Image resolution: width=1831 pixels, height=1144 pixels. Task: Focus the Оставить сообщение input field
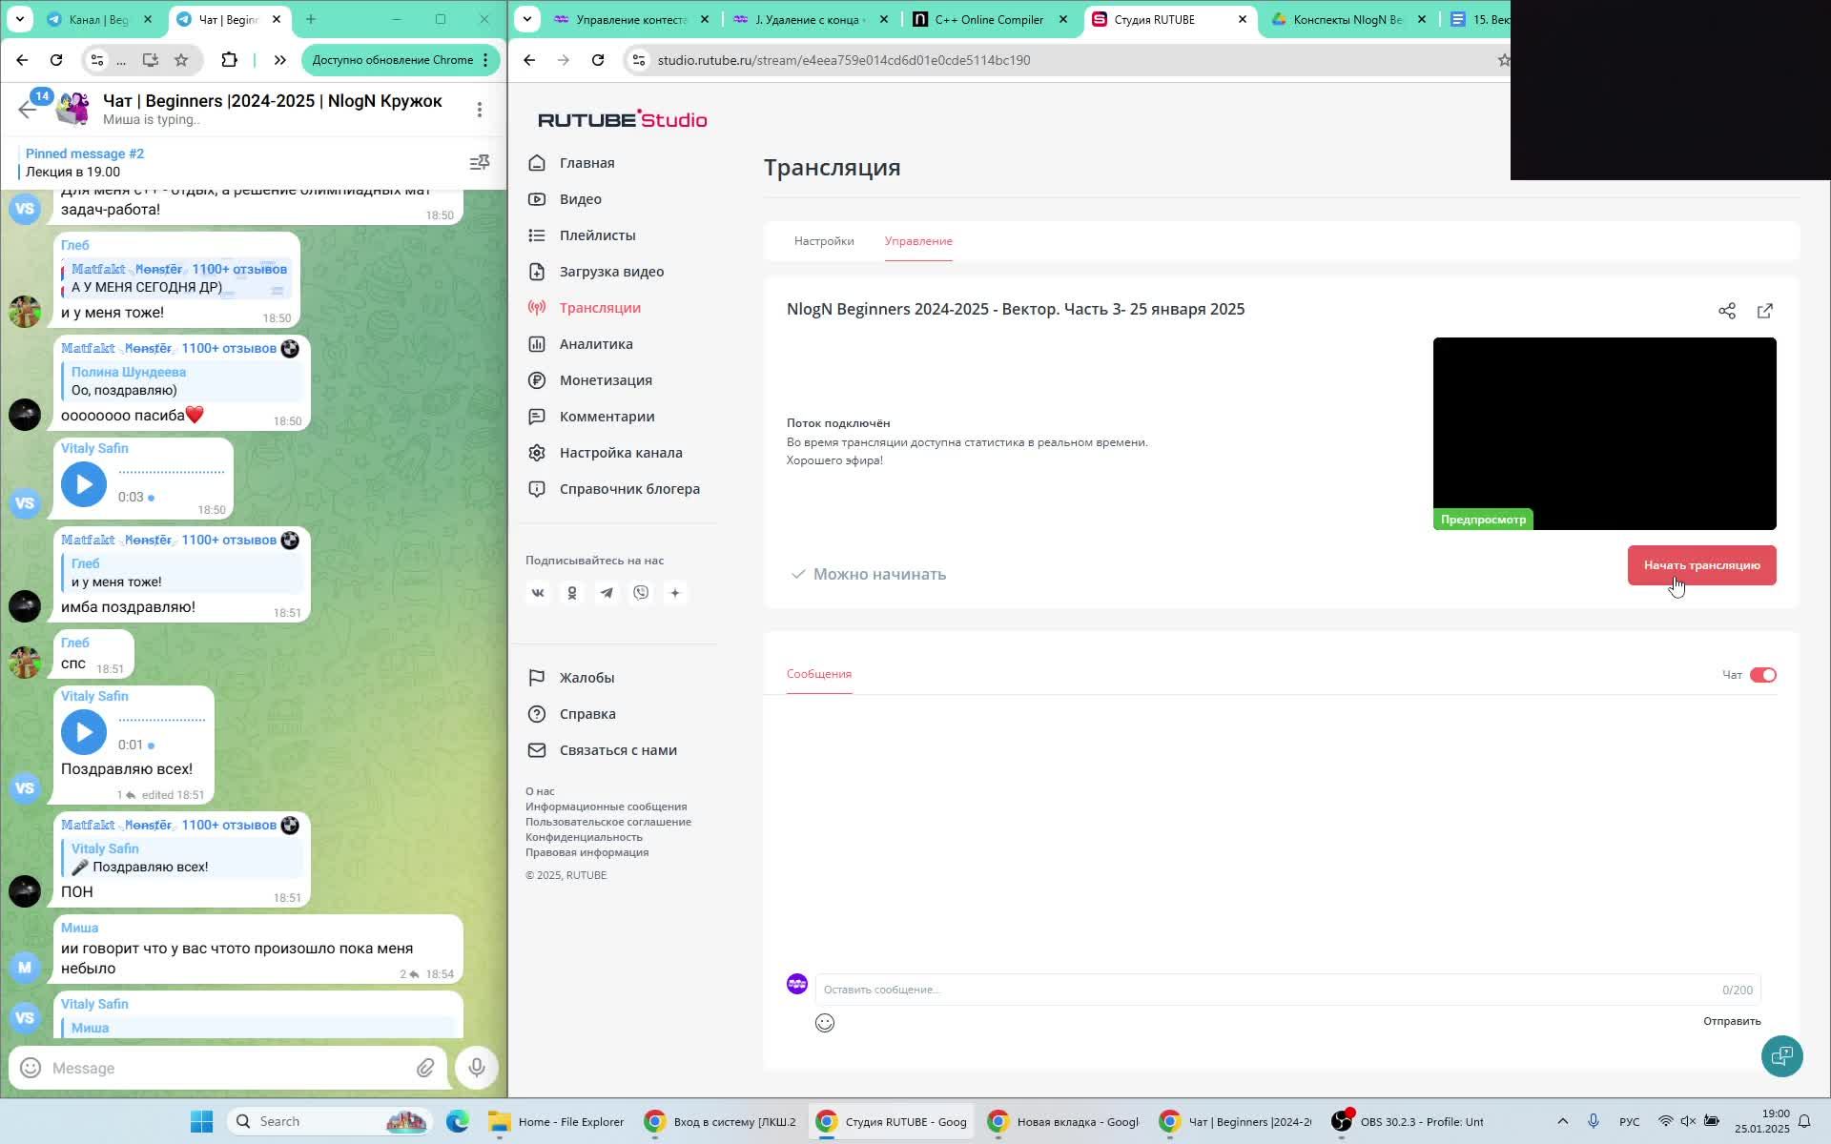click(1268, 990)
